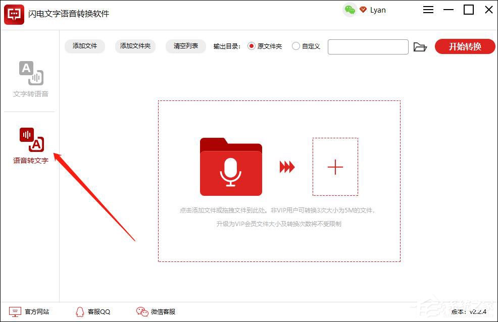Click the VIP badge icon beside Lyan

tap(363, 10)
